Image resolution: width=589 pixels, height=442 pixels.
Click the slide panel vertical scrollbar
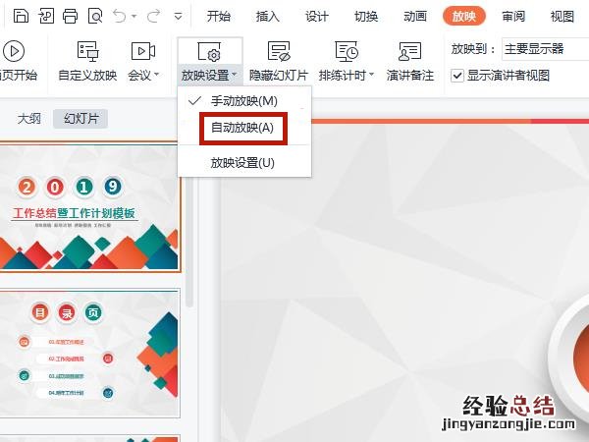tap(189, 241)
